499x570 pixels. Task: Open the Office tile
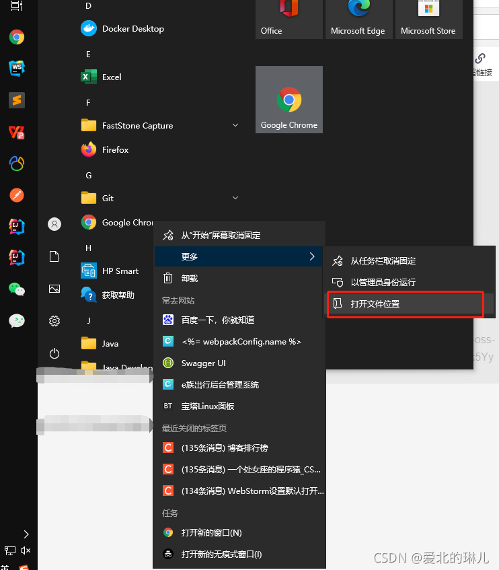coord(289,19)
